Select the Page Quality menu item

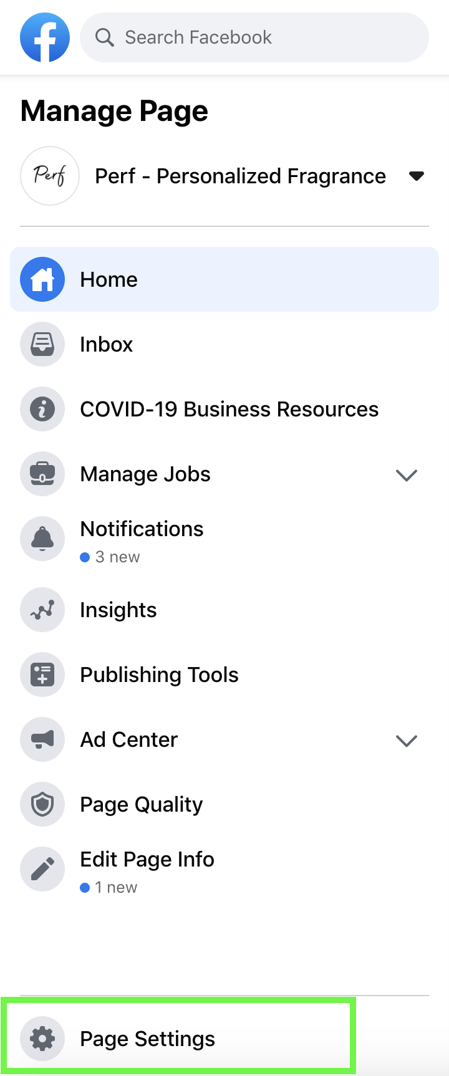[x=224, y=804]
